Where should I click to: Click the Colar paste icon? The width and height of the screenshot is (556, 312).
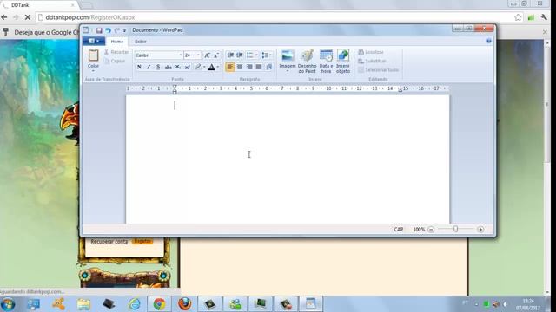pyautogui.click(x=93, y=55)
